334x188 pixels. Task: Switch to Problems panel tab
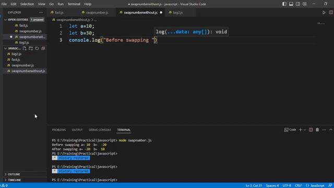[59, 130]
